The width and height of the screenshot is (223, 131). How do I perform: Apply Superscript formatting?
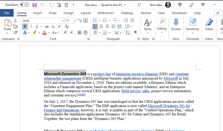[x=59, y=27]
